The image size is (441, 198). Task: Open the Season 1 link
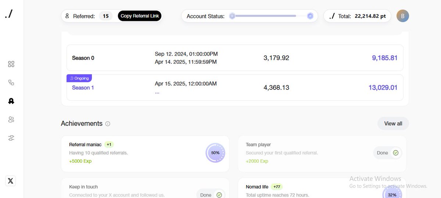[83, 88]
